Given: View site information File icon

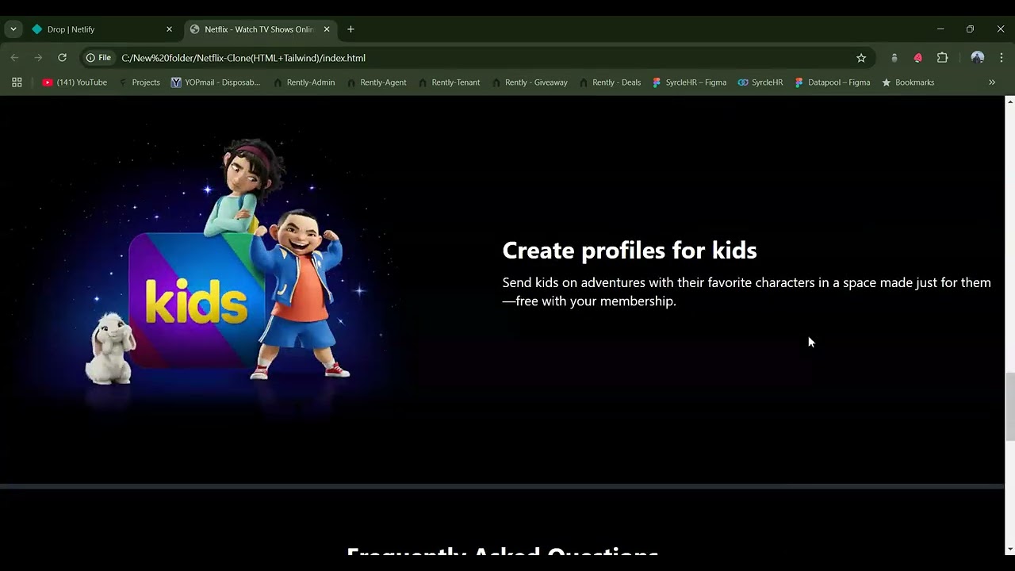Looking at the screenshot, I should tap(98, 58).
